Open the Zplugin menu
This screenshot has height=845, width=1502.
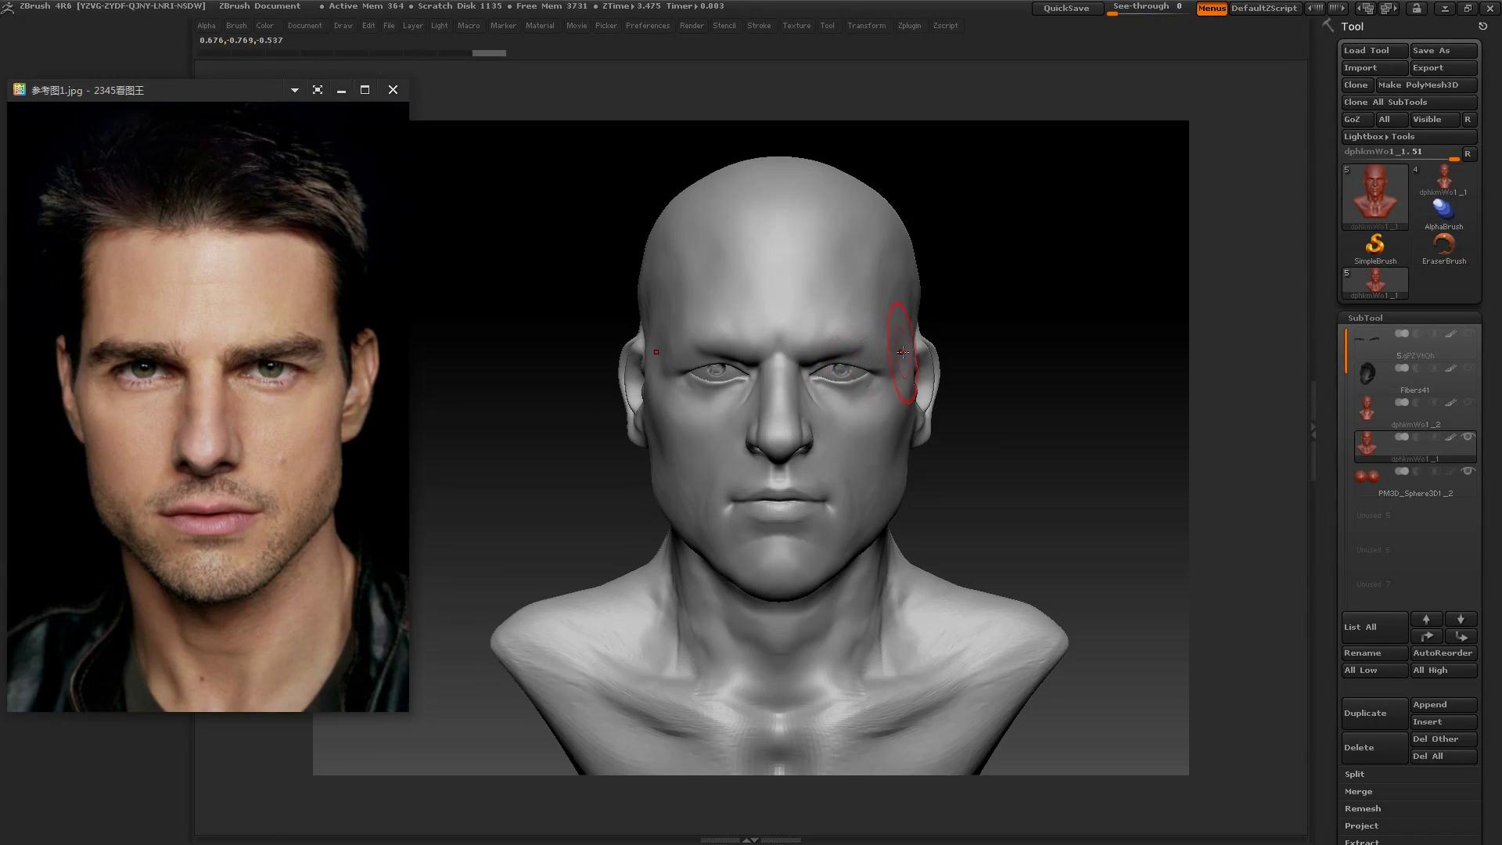tap(909, 26)
